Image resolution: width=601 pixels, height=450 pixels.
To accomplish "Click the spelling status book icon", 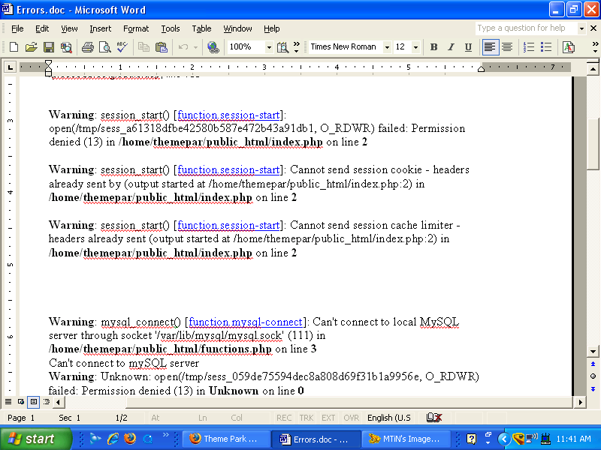I will tap(434, 418).
